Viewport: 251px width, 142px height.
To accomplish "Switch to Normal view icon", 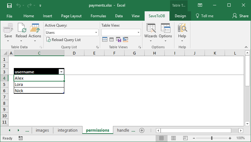I will 161,138.
